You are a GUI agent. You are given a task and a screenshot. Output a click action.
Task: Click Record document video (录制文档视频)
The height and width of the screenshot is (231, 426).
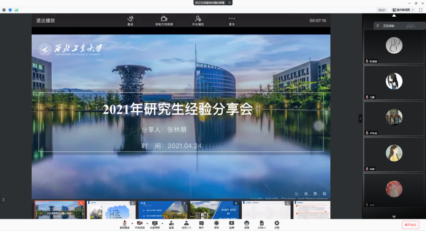[164, 21]
